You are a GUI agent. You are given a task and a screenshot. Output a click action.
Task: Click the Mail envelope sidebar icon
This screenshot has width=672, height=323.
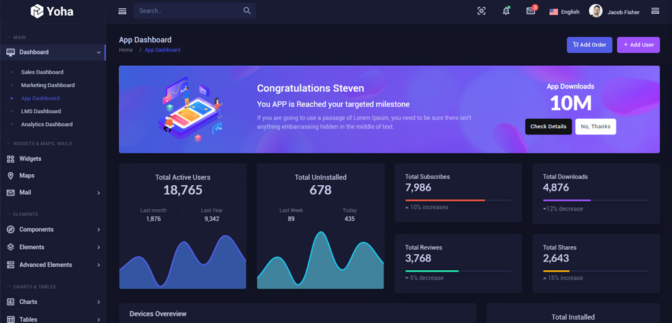pyautogui.click(x=11, y=193)
